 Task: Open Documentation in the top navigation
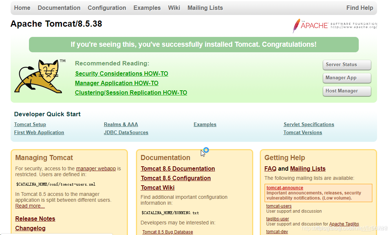[59, 8]
